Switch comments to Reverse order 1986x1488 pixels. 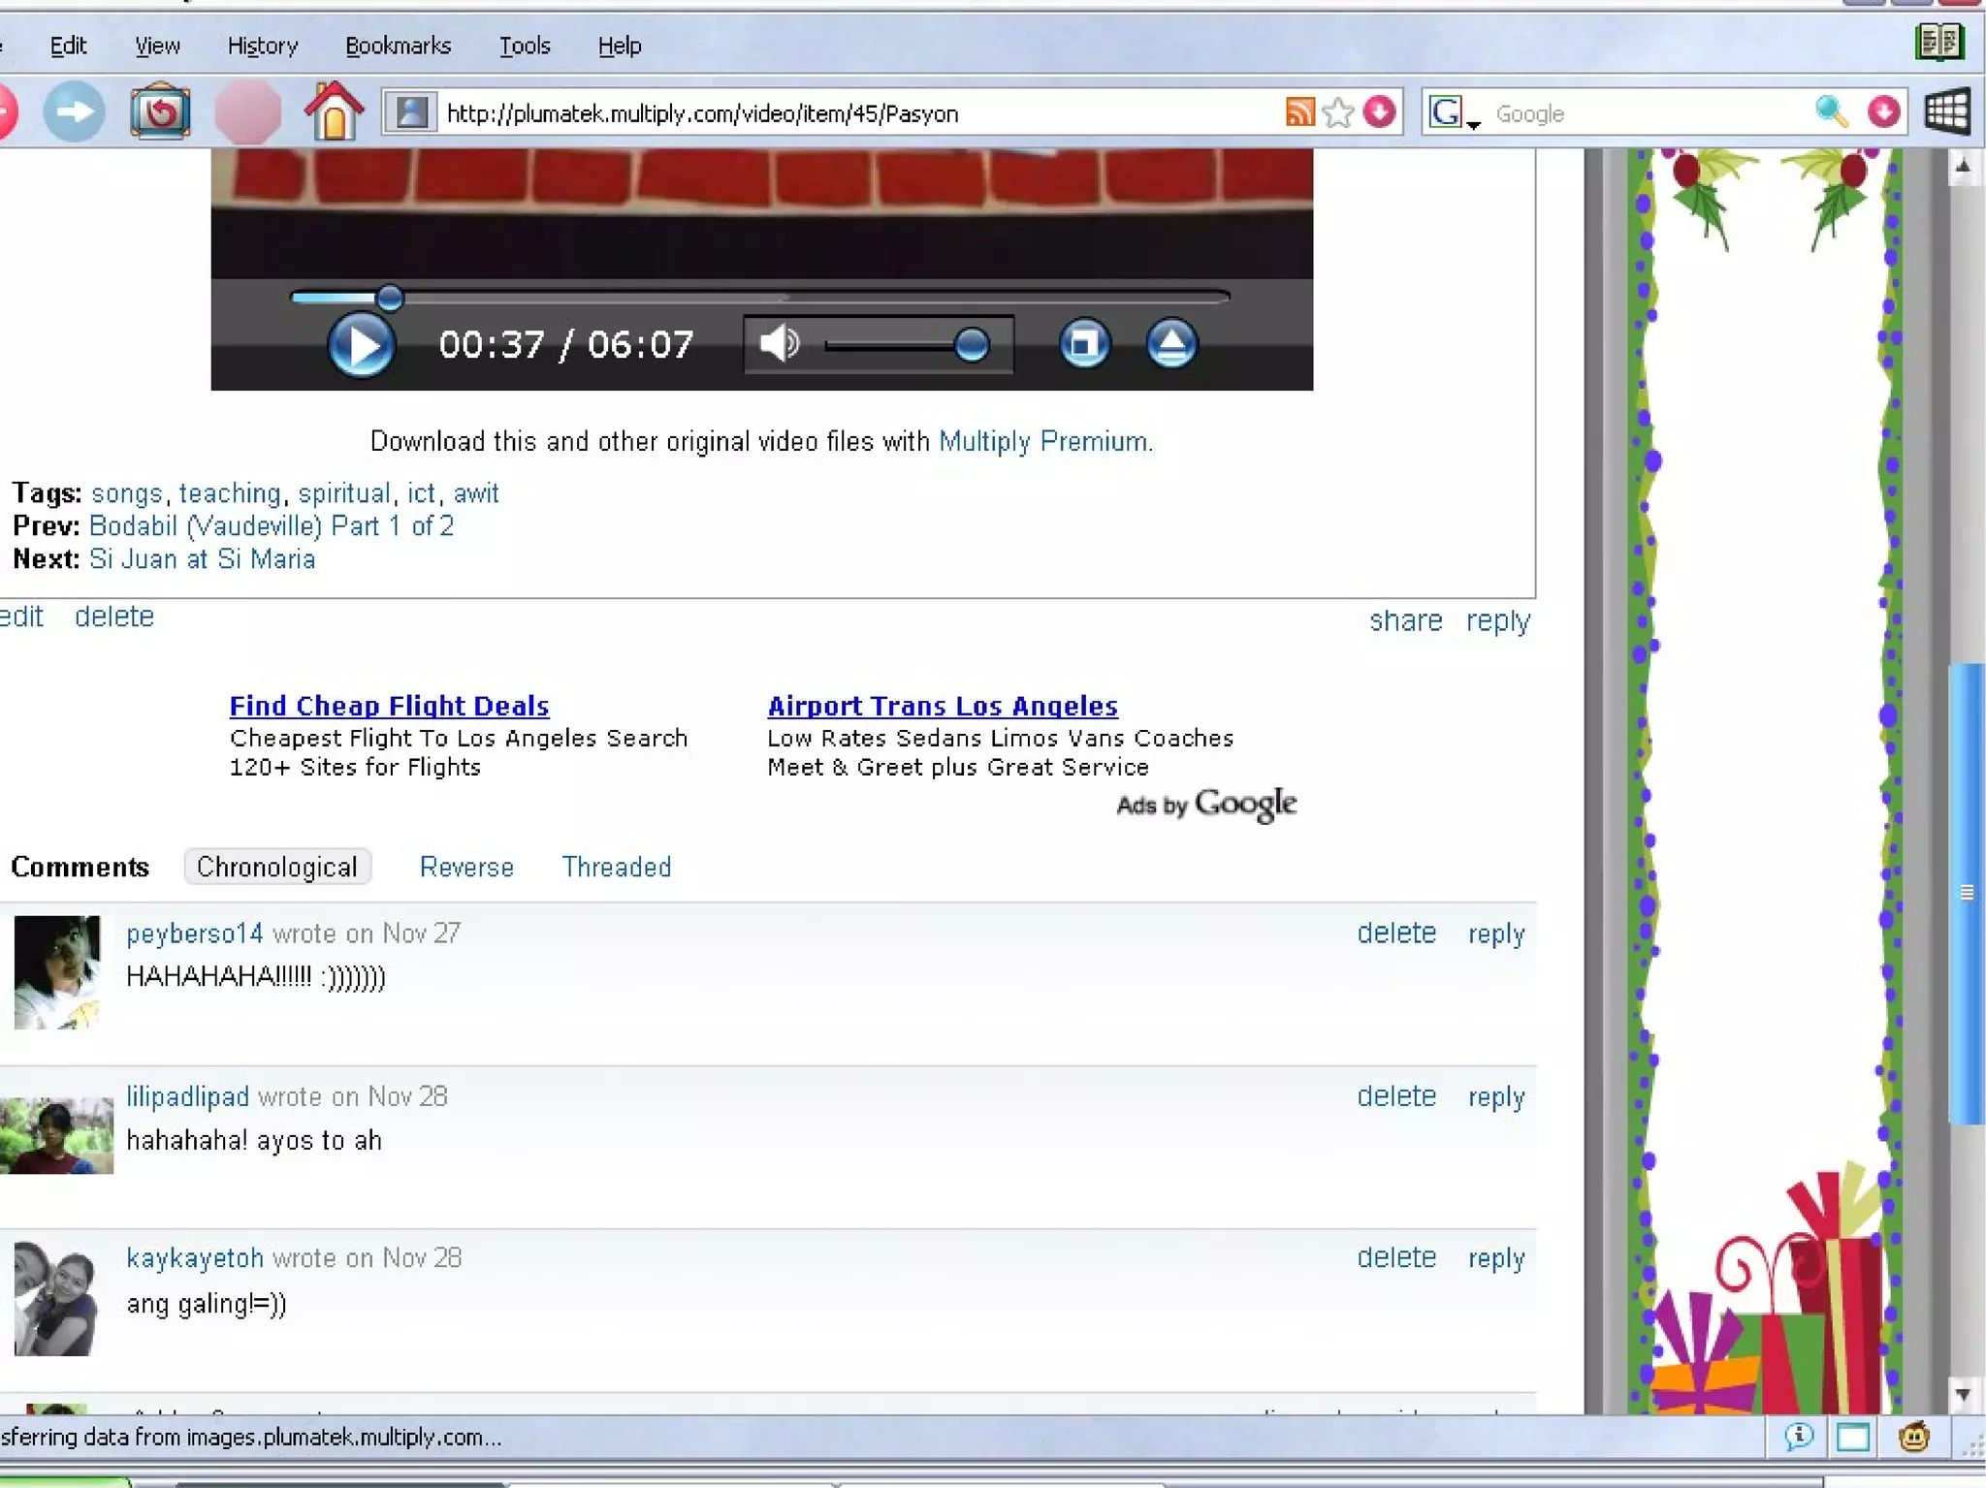point(466,867)
